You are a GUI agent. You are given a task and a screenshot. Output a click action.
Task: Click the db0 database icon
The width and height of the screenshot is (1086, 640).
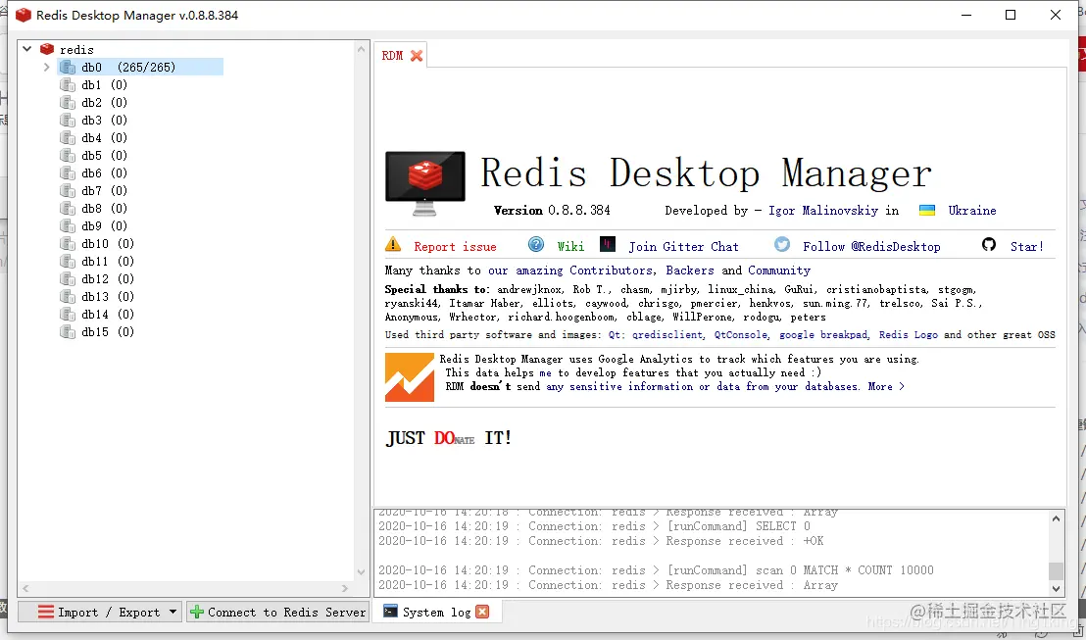(68, 68)
